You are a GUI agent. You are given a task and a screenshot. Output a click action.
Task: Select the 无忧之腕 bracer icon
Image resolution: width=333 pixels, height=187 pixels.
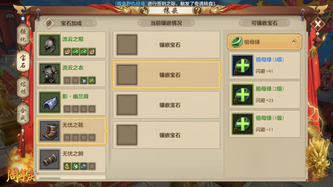point(50,160)
